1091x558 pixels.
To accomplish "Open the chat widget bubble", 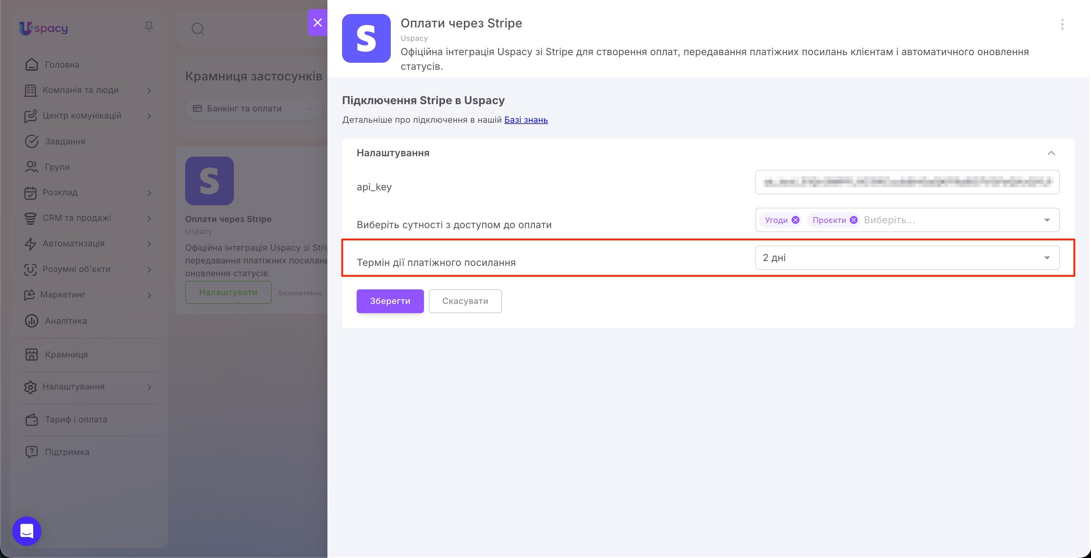I will point(27,531).
